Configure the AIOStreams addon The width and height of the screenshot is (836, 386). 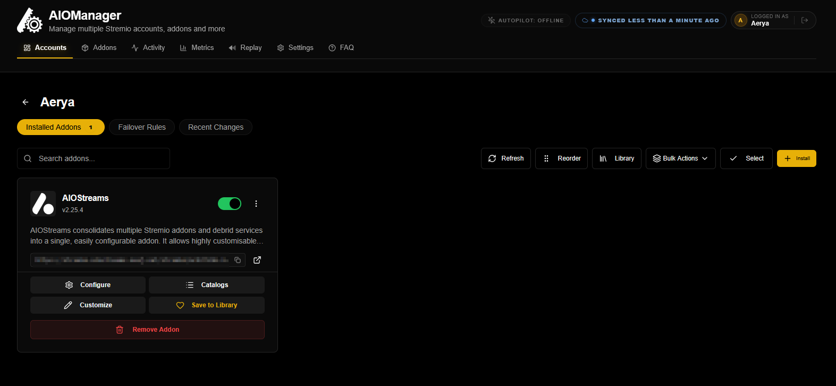tap(88, 285)
